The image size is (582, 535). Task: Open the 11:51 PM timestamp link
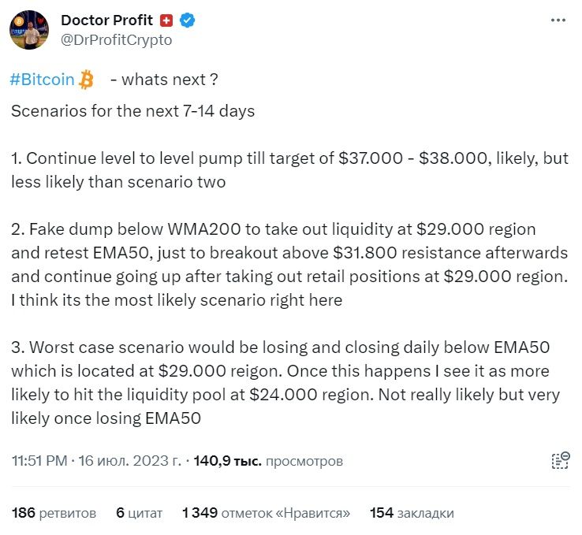(x=39, y=461)
